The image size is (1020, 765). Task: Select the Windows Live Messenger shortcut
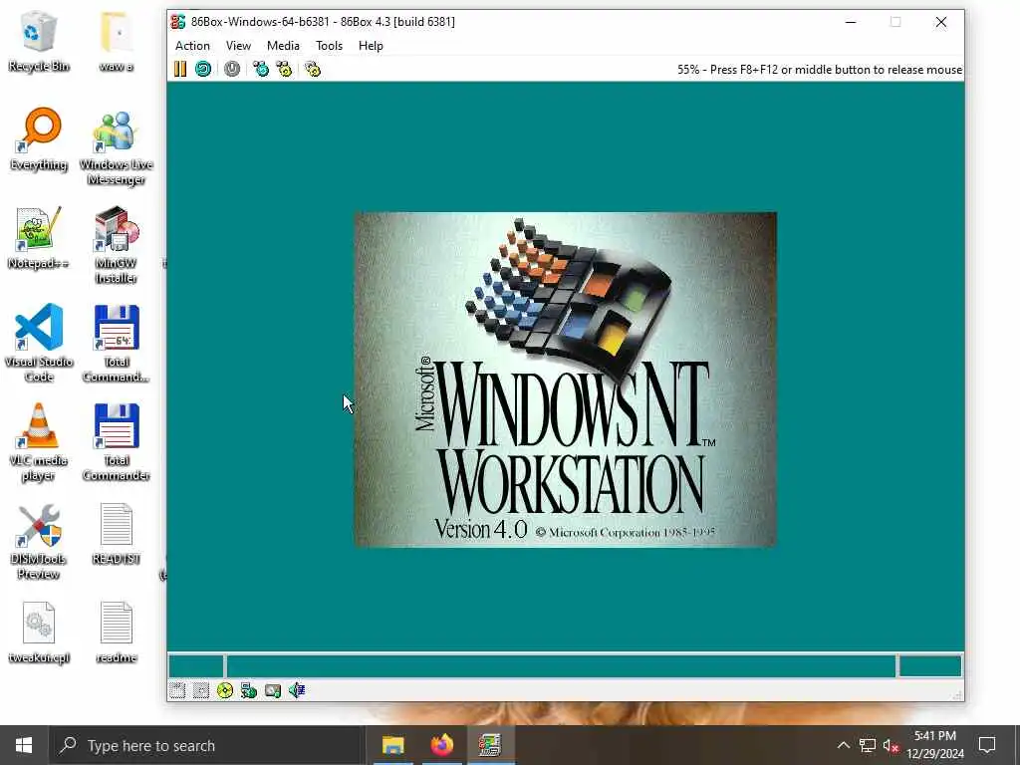[x=117, y=147]
